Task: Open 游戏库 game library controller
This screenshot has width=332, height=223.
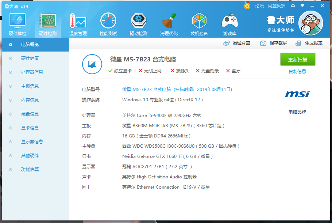Action: pyautogui.click(x=230, y=24)
